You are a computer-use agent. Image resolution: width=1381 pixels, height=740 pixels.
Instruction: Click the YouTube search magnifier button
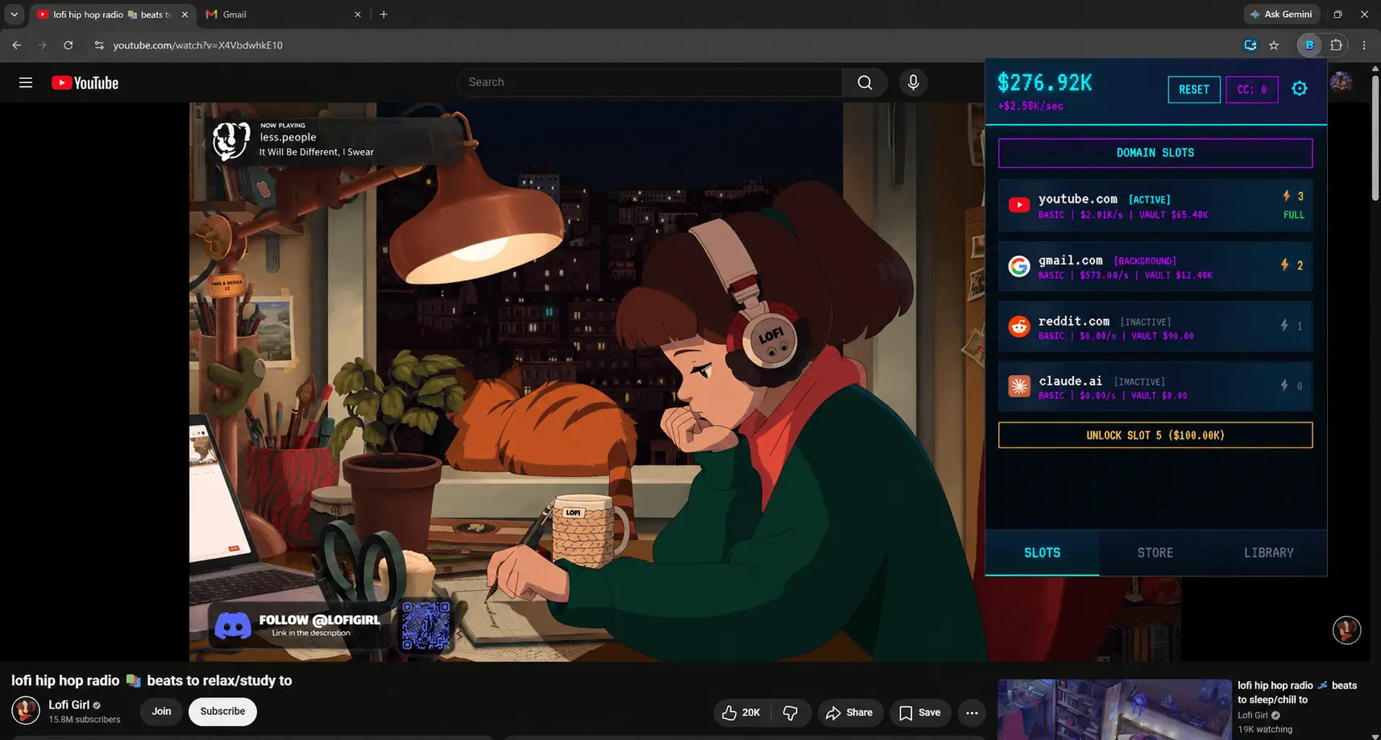(865, 82)
